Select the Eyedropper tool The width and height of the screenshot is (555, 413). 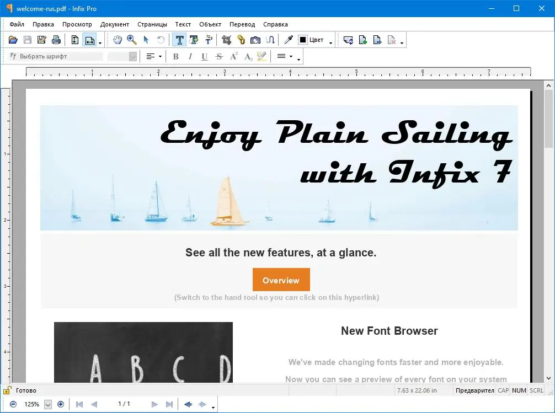pos(289,40)
